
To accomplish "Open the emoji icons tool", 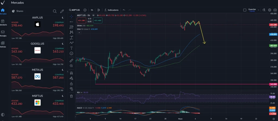I will (71, 53).
